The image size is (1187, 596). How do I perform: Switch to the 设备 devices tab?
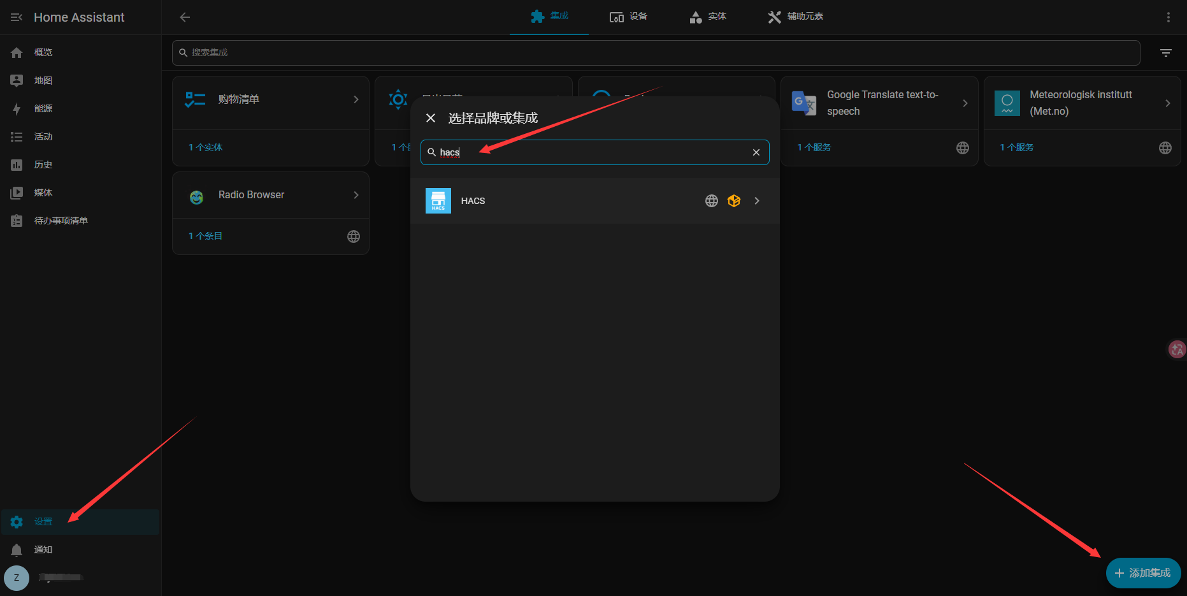pyautogui.click(x=628, y=17)
